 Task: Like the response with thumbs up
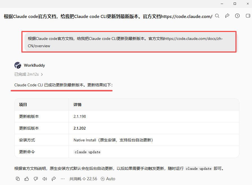[x=27, y=179]
